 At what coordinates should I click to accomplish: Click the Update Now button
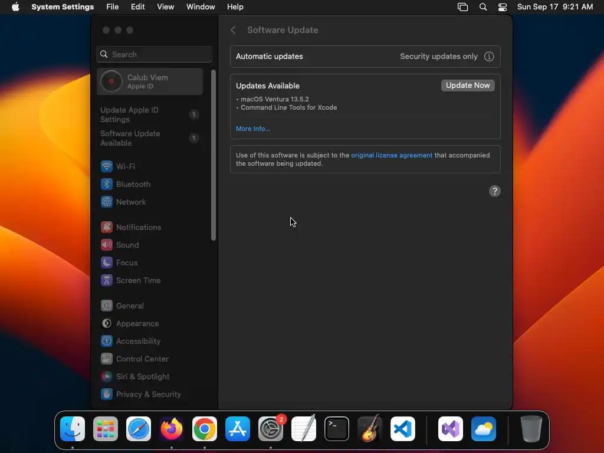(x=468, y=85)
